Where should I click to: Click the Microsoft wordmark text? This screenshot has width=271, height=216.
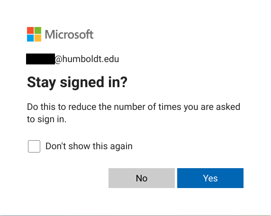(69, 34)
